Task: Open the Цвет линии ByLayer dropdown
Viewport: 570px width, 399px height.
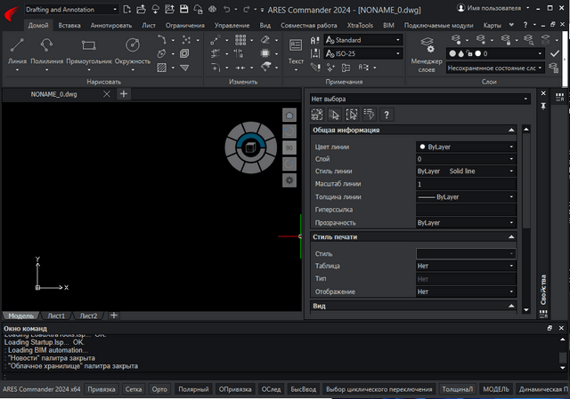Action: point(466,147)
